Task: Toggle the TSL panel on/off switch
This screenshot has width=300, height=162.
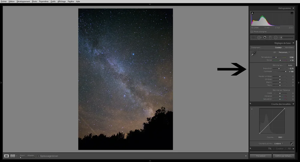Action: (250, 149)
